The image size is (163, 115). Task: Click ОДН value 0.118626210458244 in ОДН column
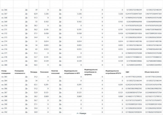[x=134, y=112]
